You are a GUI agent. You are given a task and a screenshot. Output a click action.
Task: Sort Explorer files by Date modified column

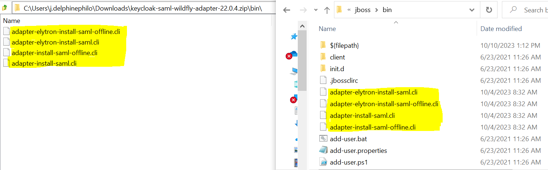[x=501, y=28]
